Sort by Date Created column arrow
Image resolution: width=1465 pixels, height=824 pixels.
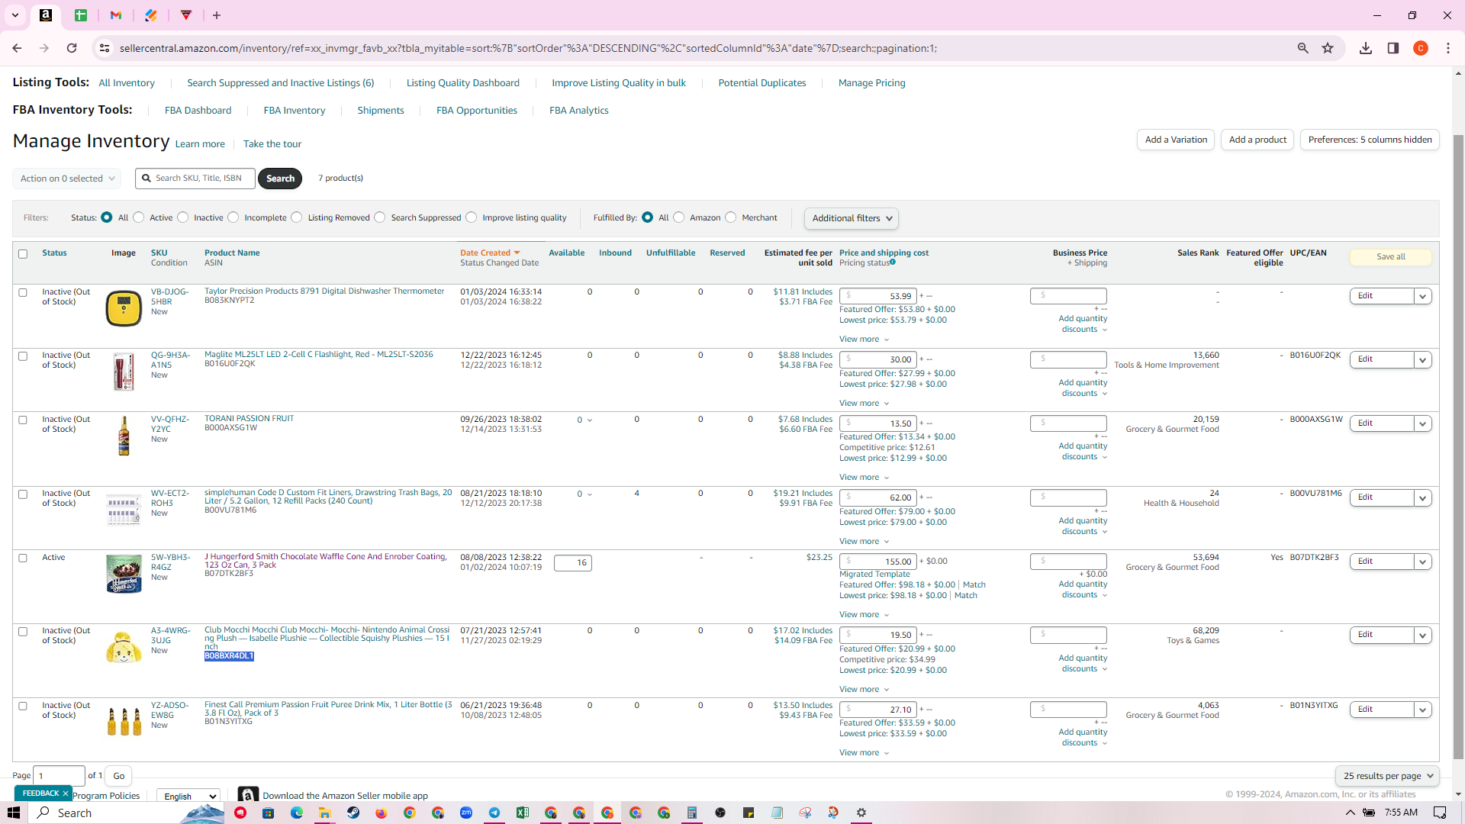pos(517,253)
